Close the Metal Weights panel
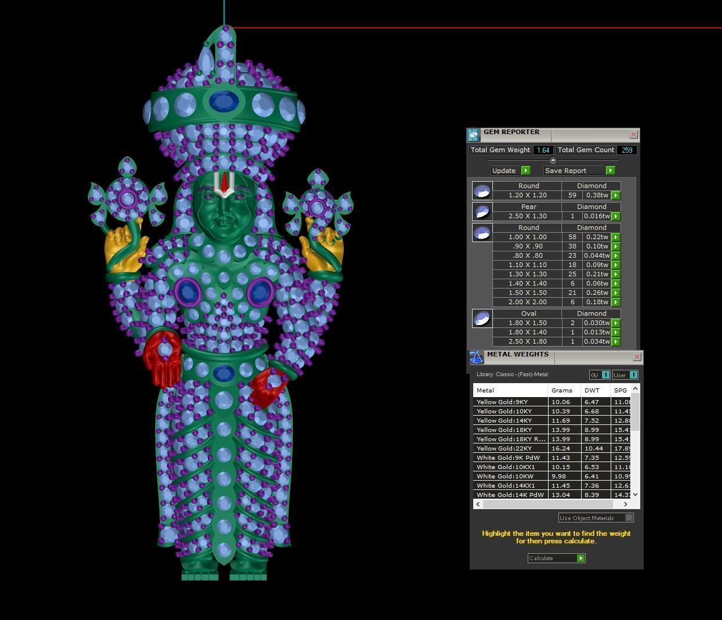The image size is (722, 620). tap(637, 357)
